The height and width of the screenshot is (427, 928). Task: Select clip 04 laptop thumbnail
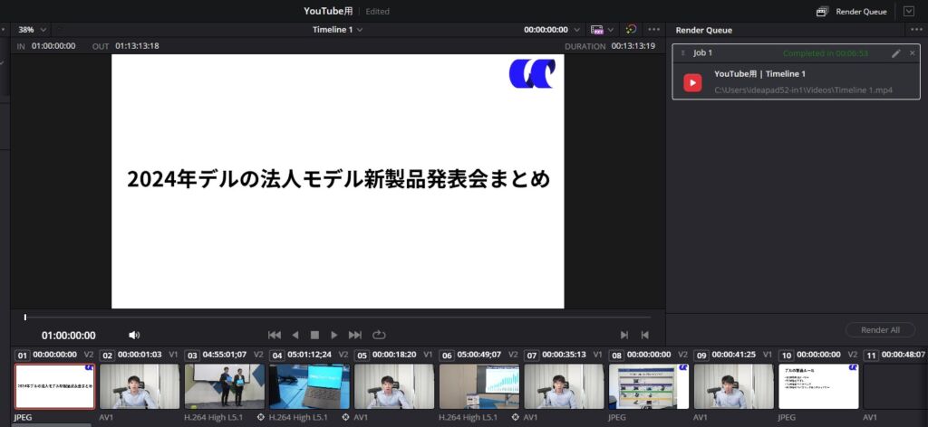(310, 386)
